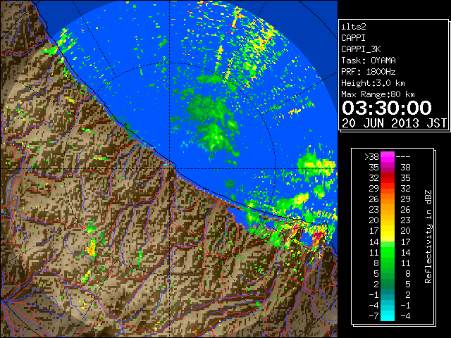Click the yellow 17–20 dBZ legend swatch
451x338 pixels.
pyautogui.click(x=388, y=231)
